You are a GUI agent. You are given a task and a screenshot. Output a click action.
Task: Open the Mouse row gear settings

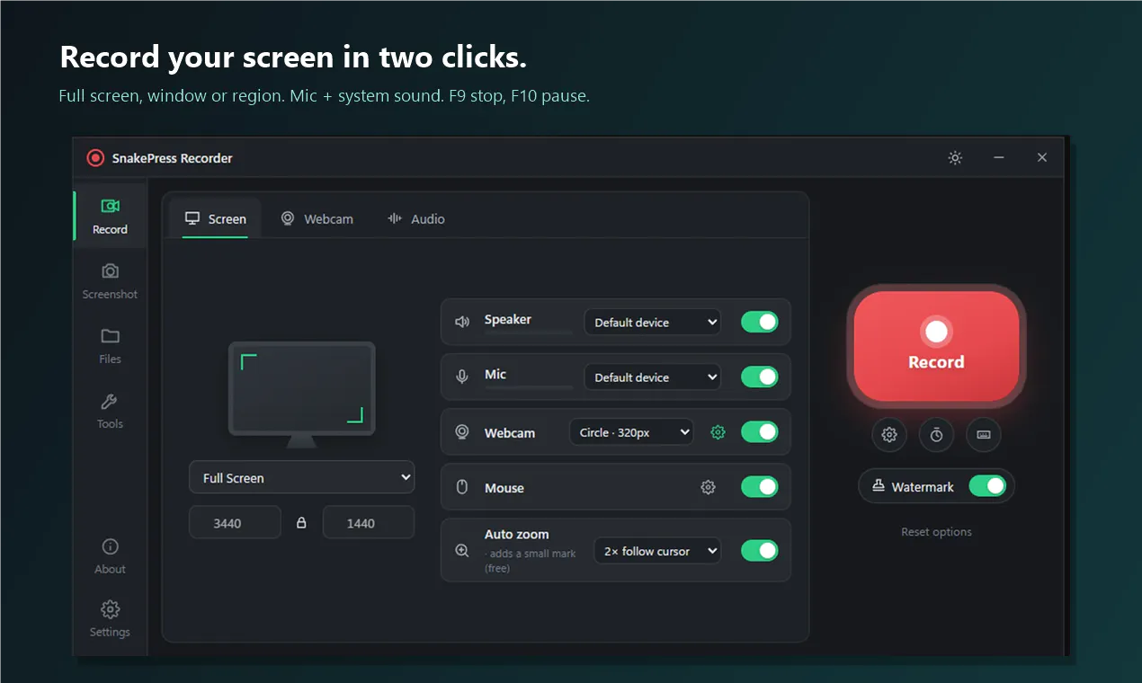point(709,487)
